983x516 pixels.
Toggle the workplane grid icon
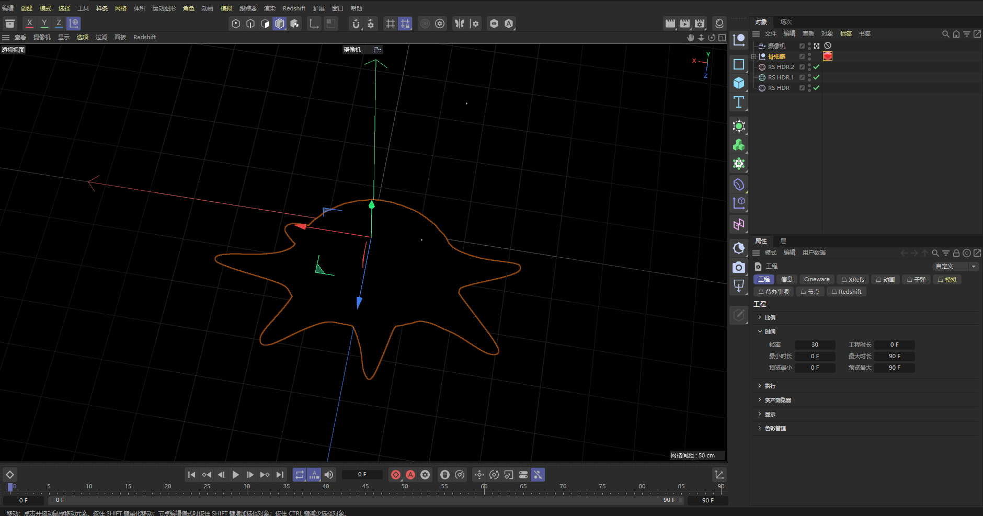click(x=391, y=24)
